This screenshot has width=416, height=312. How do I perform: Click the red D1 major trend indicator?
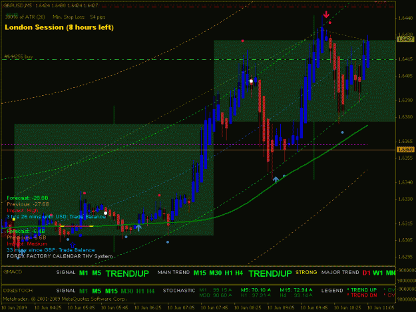(366, 273)
